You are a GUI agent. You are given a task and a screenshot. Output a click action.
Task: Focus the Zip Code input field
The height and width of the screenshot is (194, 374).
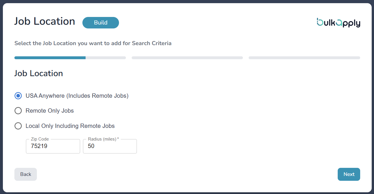(x=53, y=146)
